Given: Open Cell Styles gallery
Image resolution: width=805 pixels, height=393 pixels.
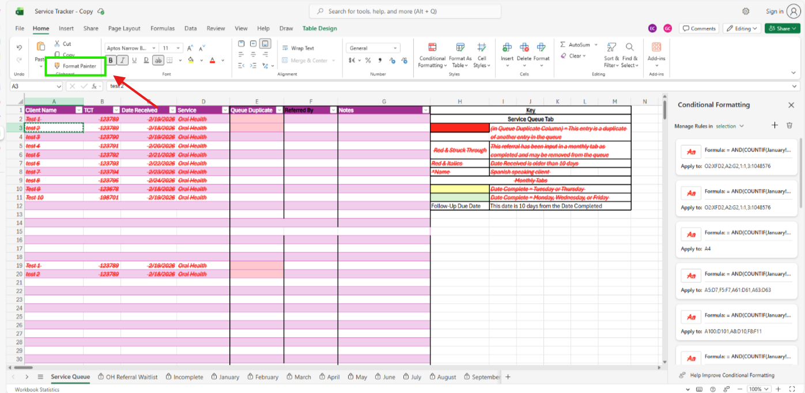Looking at the screenshot, I should point(482,55).
